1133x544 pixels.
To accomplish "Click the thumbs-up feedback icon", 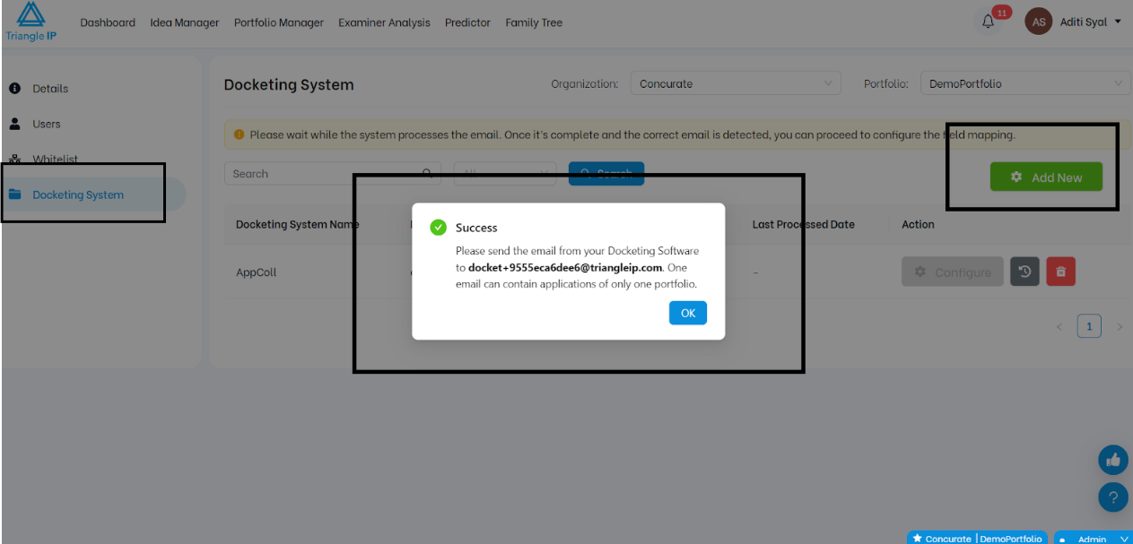I will tap(1112, 460).
